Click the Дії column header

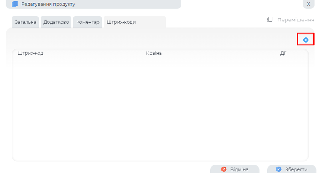[x=283, y=53]
